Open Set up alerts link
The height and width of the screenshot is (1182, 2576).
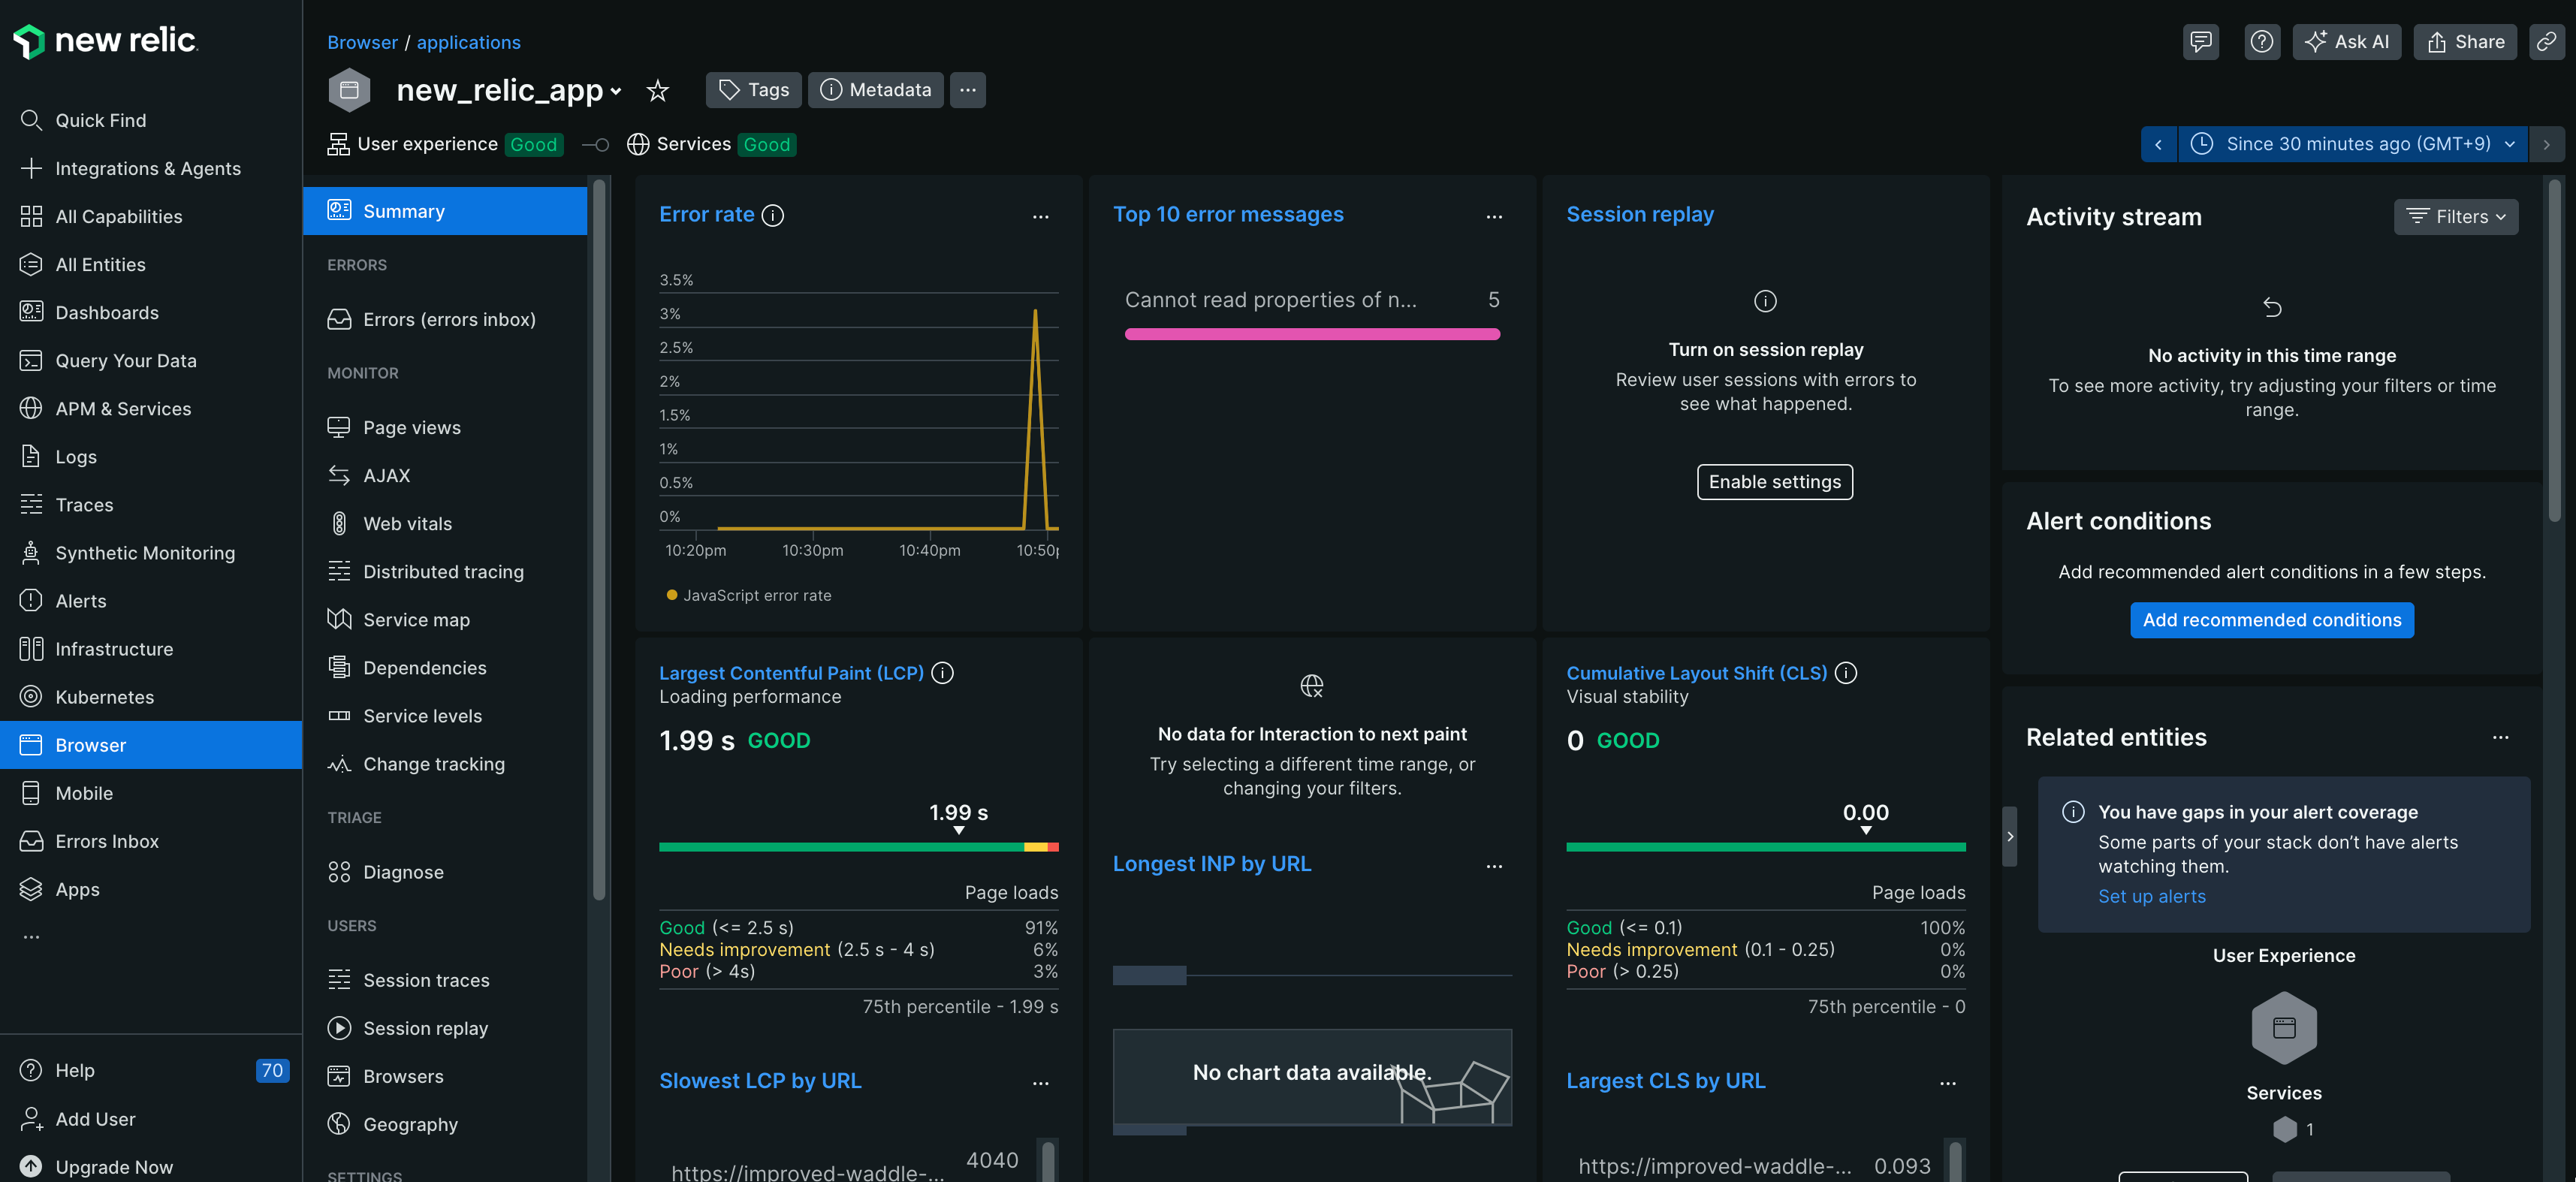coord(2151,896)
